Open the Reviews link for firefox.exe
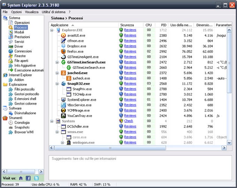 [130, 51]
